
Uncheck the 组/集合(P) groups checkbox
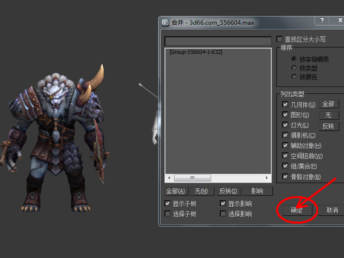285,166
